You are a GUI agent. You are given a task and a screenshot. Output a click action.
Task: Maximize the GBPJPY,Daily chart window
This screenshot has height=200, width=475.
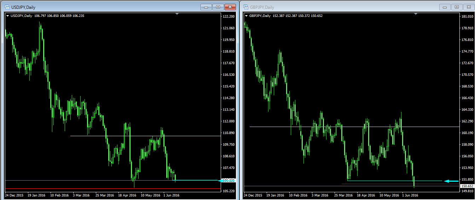point(457,7)
